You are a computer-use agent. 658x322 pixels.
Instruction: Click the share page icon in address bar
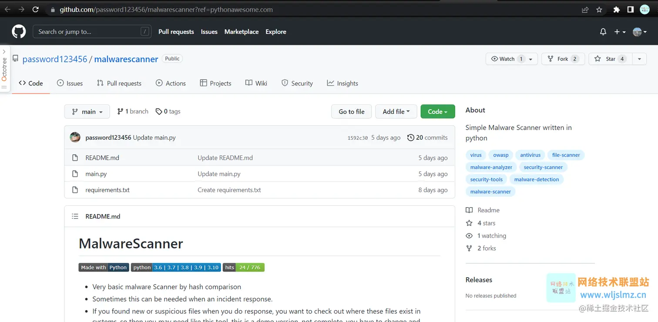585,10
